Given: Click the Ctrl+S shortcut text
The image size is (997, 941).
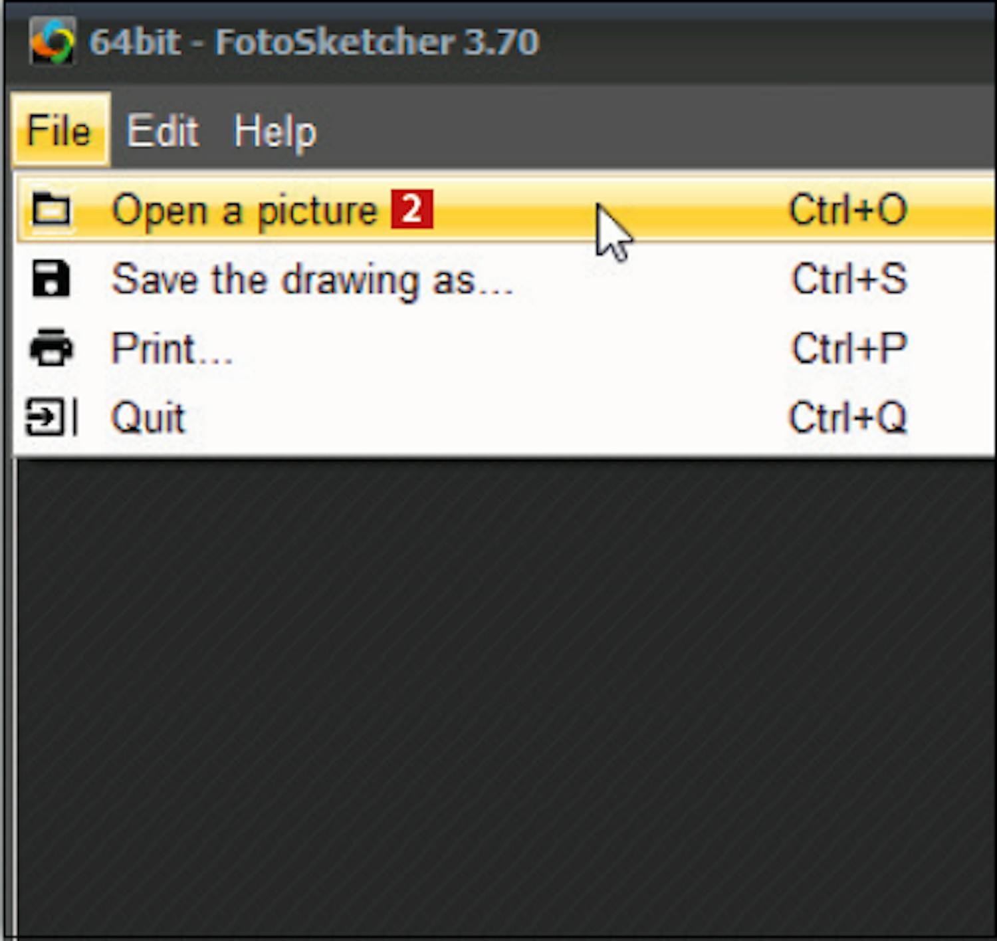Looking at the screenshot, I should point(849,279).
